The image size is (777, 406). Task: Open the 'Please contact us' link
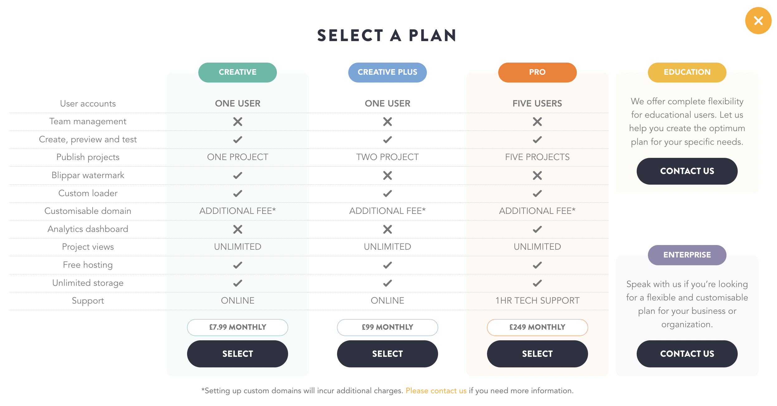coord(436,391)
